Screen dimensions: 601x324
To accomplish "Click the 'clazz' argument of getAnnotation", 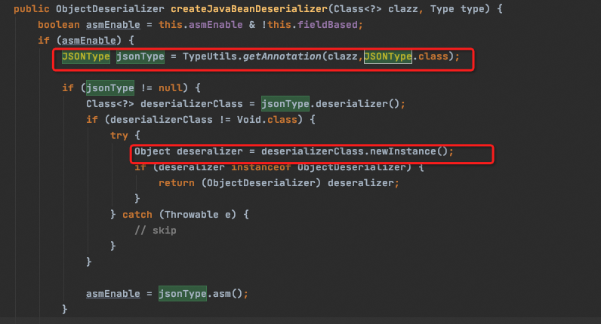I will 343,57.
